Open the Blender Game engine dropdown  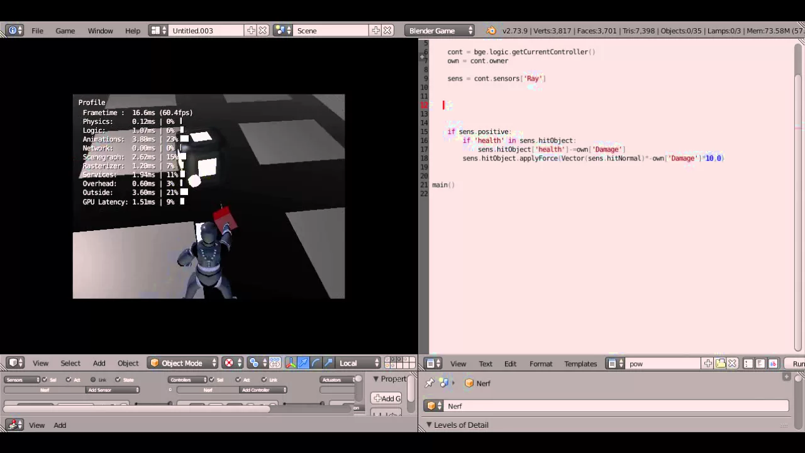tap(440, 30)
